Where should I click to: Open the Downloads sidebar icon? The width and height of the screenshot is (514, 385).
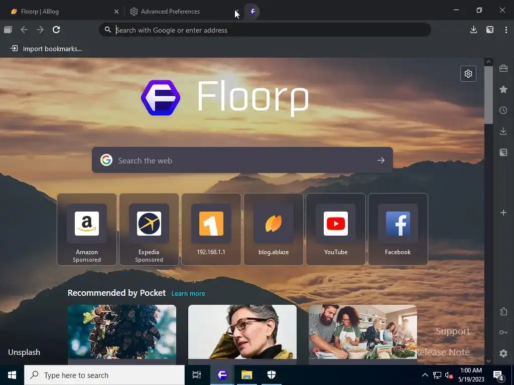tap(503, 131)
